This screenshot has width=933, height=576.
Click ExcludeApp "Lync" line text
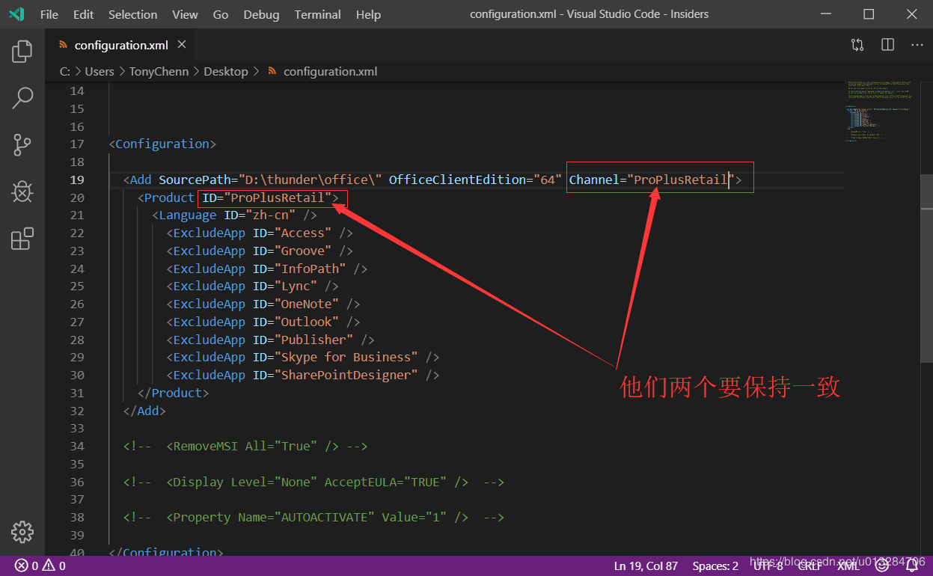253,287
